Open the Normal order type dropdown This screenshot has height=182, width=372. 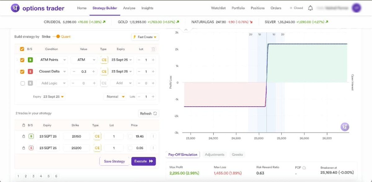click(115, 97)
